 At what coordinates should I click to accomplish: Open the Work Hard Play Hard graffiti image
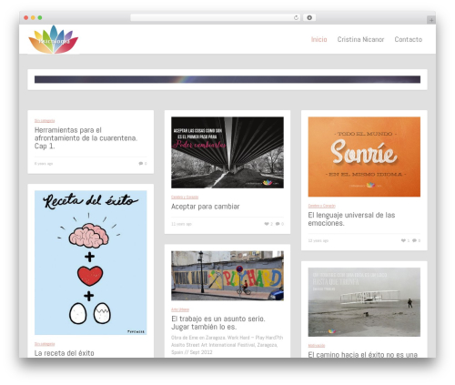point(227,276)
